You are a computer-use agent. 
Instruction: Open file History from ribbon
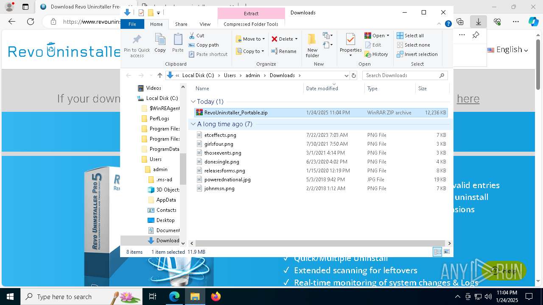(x=376, y=54)
